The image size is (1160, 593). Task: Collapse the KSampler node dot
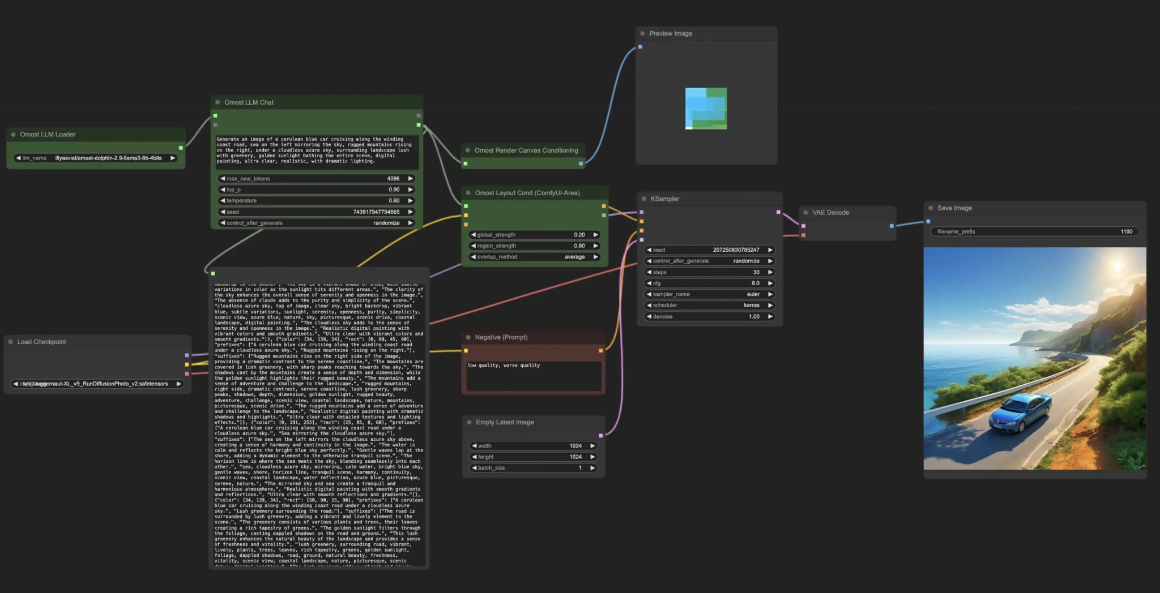click(644, 199)
